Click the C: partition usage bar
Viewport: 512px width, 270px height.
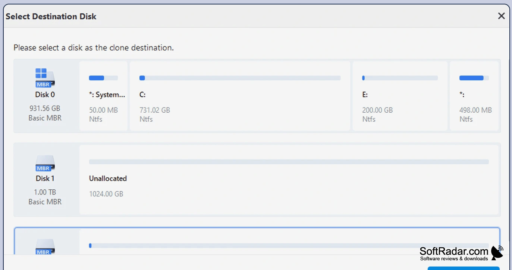[x=240, y=78]
